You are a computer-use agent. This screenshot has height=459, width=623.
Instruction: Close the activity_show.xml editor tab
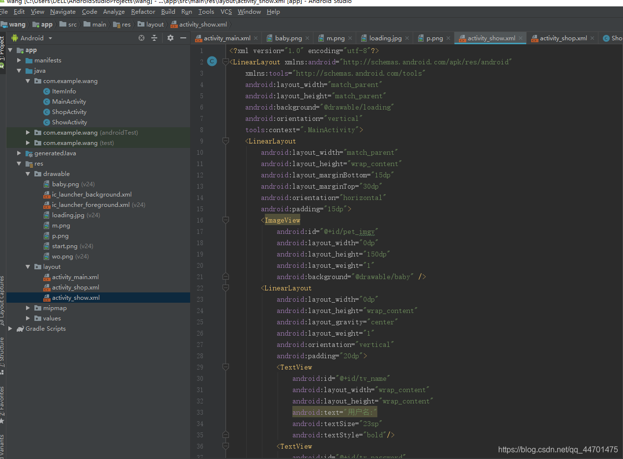[521, 38]
